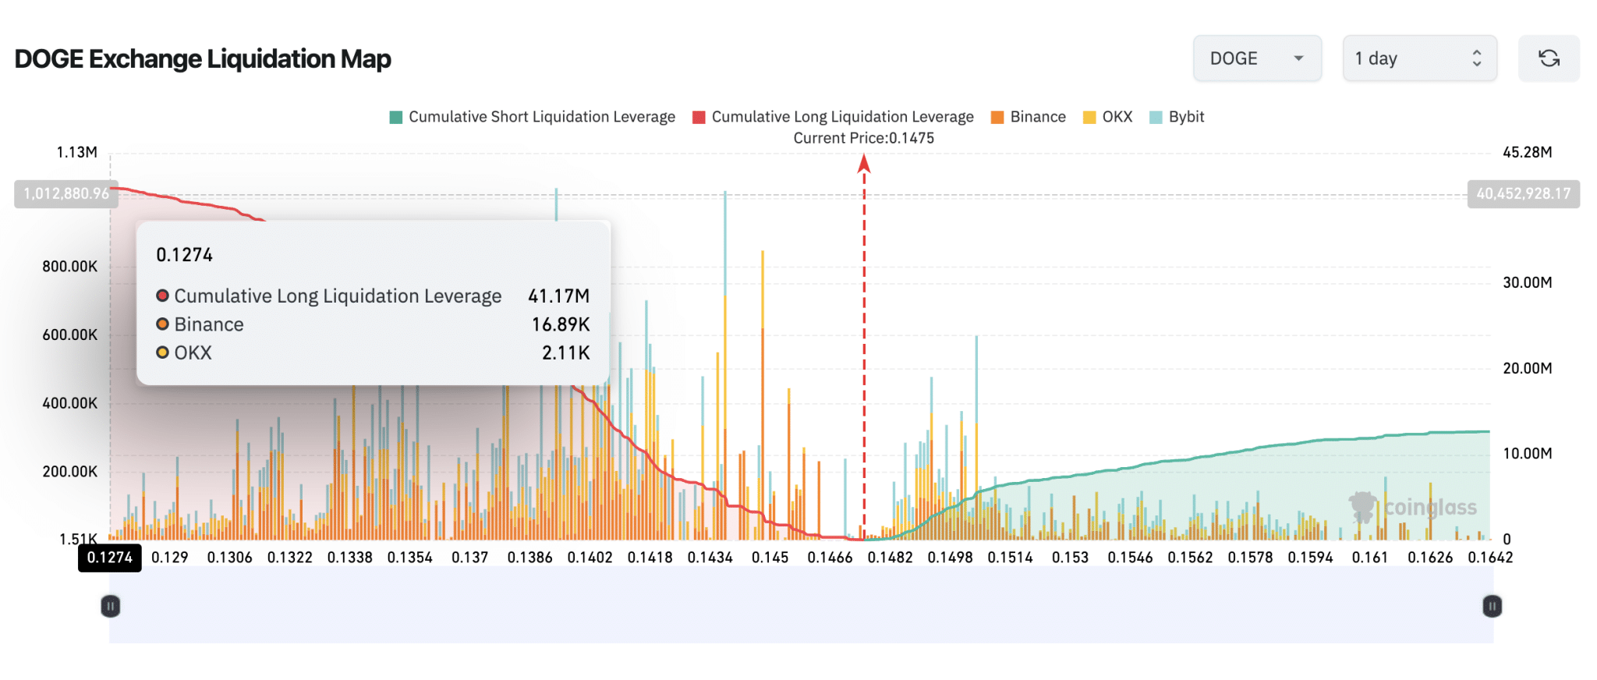This screenshot has height=680, width=1597.
Task: Click the 0.1642 x-axis price label
Action: (x=1491, y=558)
